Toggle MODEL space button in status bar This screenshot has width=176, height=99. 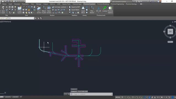click(118, 97)
